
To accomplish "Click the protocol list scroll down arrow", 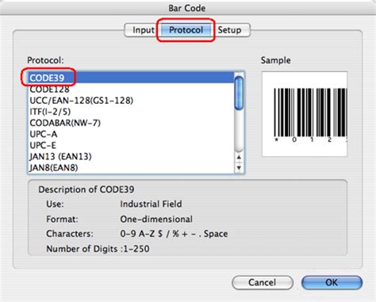I will pos(239,168).
